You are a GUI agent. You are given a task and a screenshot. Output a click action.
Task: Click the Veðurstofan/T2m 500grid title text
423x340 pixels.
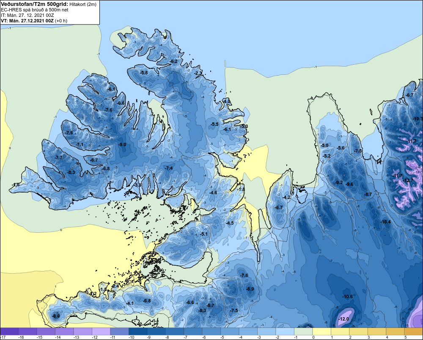[x=35, y=4]
